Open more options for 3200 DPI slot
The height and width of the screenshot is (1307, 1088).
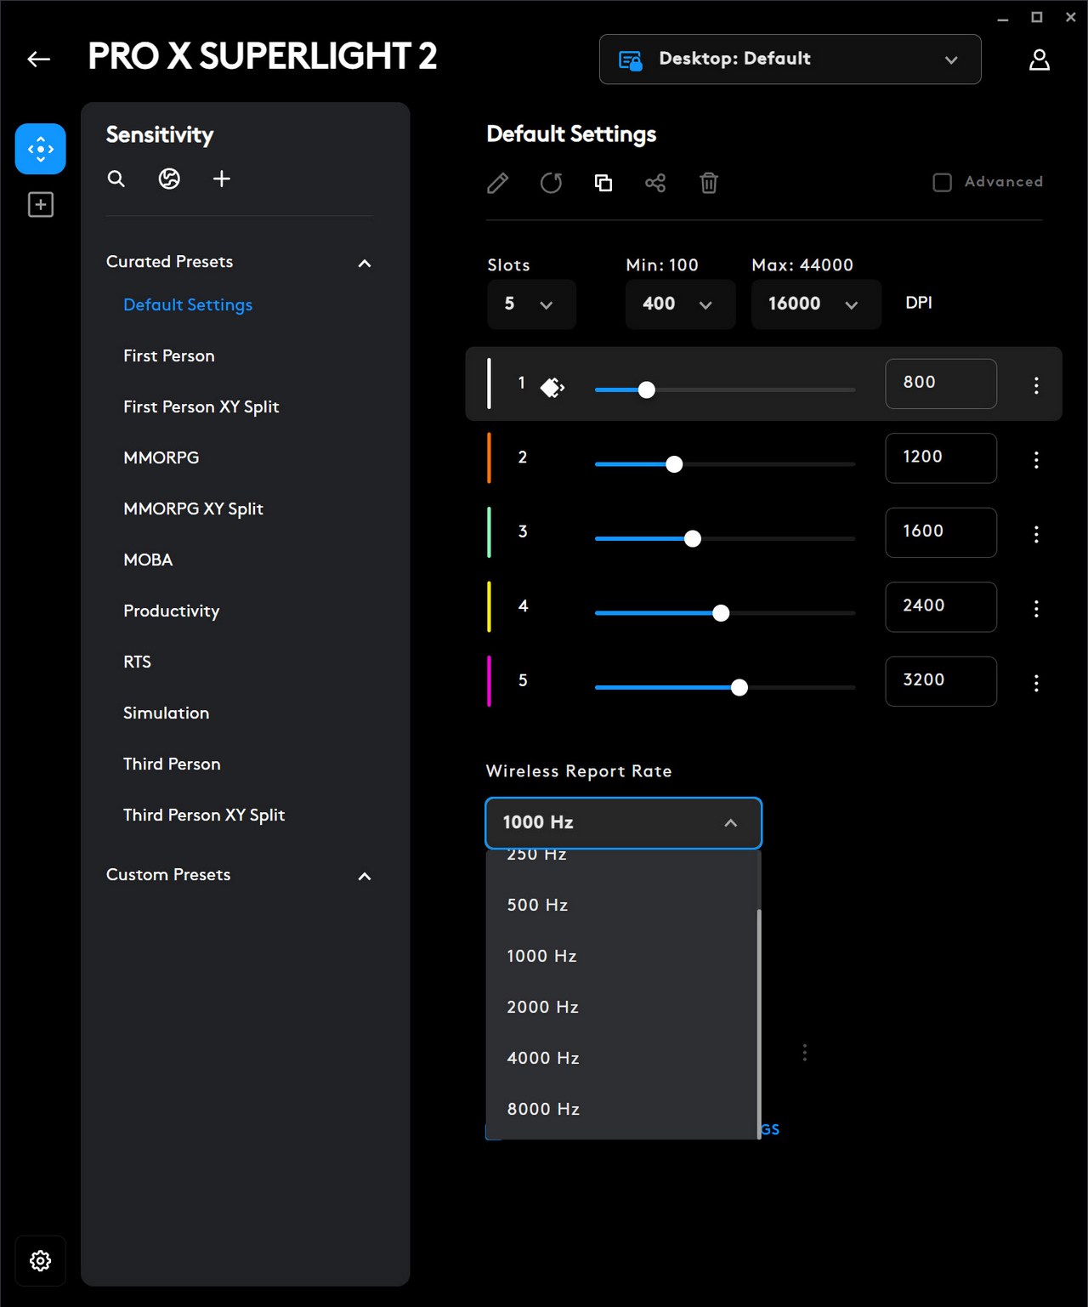pos(1036,683)
